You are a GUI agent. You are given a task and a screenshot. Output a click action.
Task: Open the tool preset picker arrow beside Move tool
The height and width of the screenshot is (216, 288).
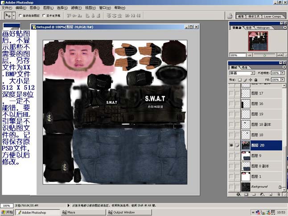[x=13, y=16]
